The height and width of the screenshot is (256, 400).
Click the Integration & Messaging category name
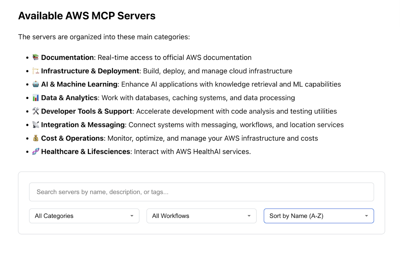[x=83, y=125]
